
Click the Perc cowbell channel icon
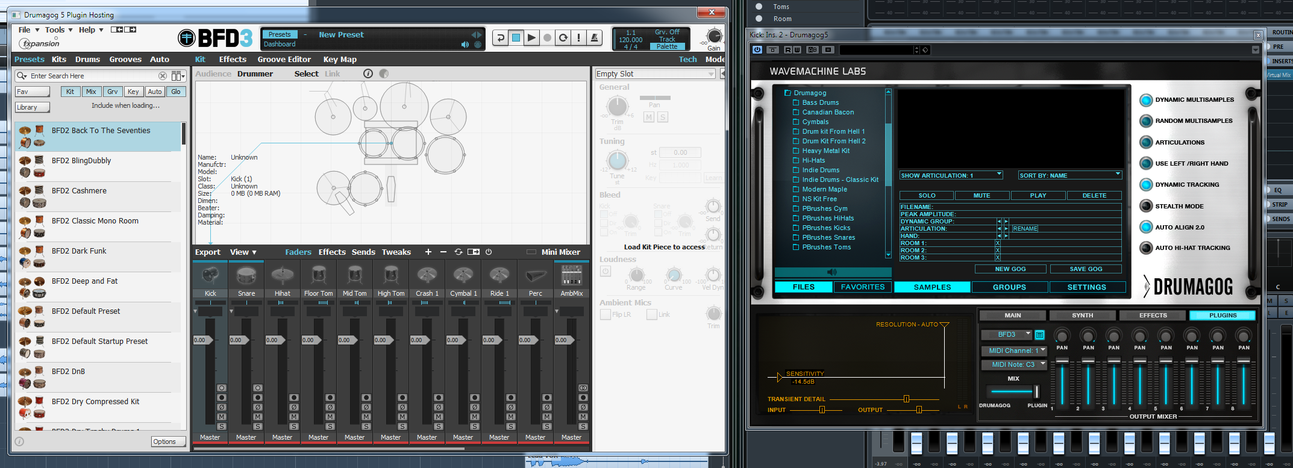tap(536, 276)
